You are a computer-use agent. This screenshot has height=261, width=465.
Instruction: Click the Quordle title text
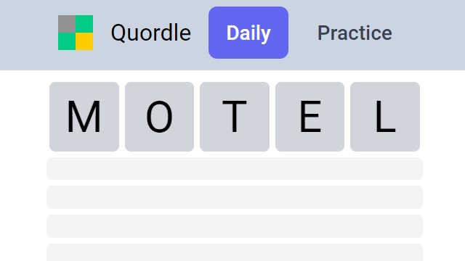(x=150, y=33)
